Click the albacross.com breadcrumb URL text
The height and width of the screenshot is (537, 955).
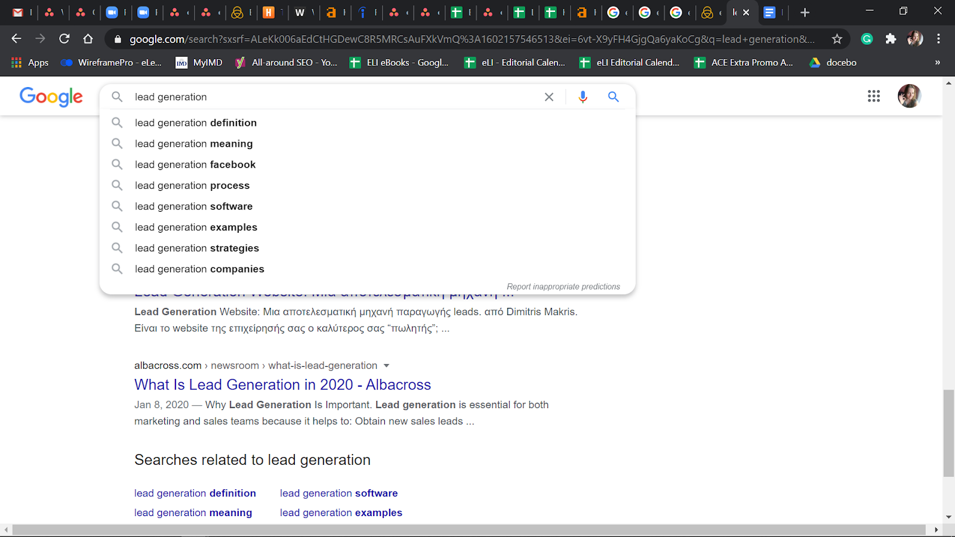point(255,365)
